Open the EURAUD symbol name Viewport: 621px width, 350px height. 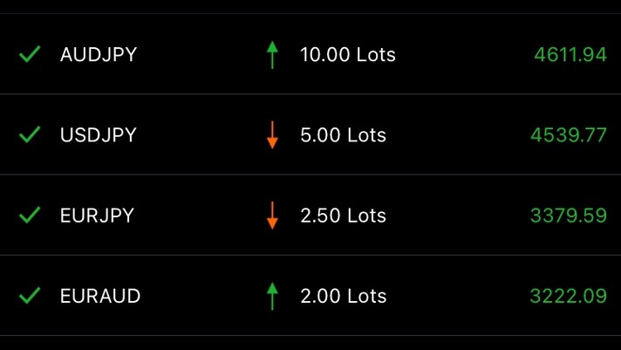[100, 296]
